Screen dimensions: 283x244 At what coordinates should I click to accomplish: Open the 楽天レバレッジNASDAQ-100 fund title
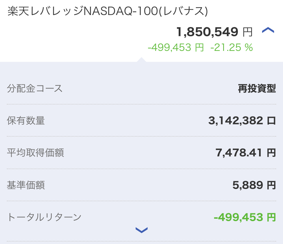click(108, 11)
